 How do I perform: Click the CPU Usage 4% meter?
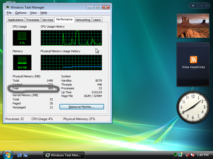point(22,38)
